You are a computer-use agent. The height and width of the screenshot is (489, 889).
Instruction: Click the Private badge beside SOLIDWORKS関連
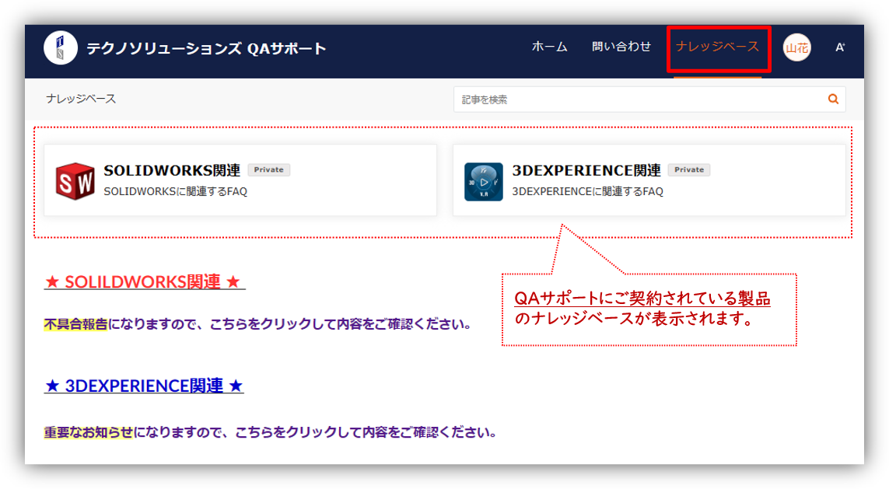coord(269,169)
